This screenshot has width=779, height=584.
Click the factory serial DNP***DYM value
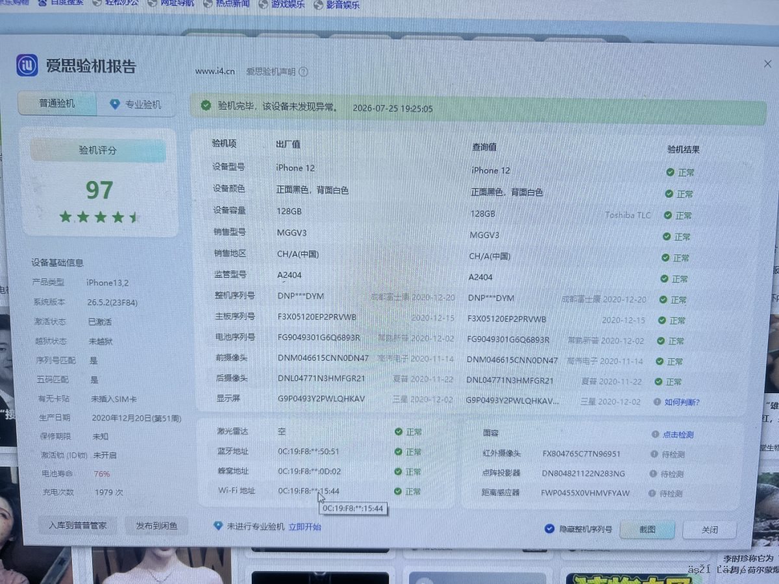click(x=301, y=297)
